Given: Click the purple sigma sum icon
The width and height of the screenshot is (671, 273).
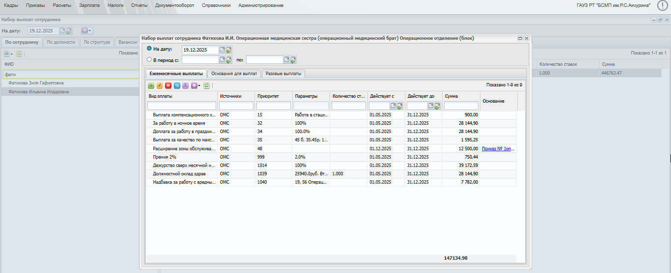Looking at the screenshot, I should 185,85.
